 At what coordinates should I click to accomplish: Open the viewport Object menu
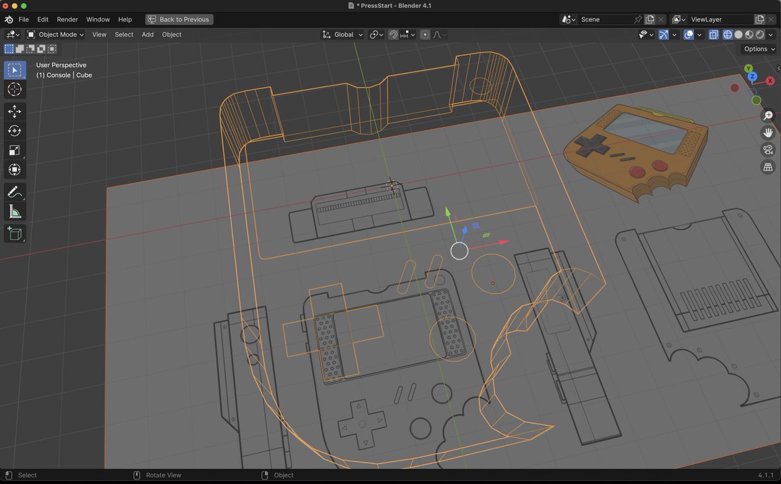point(172,34)
